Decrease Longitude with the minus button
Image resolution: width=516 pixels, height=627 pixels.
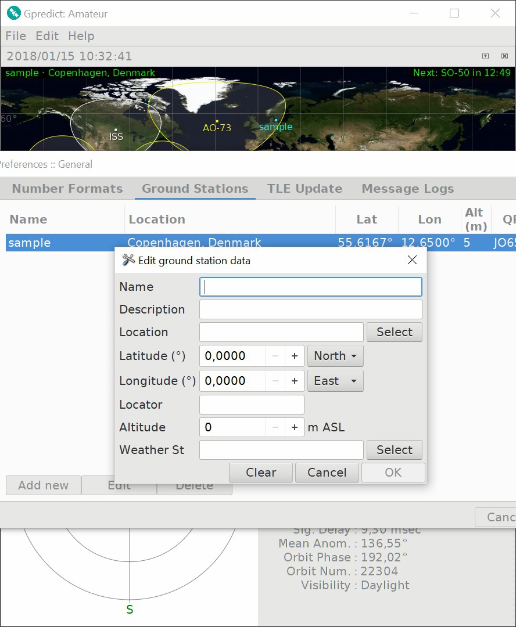[275, 381]
